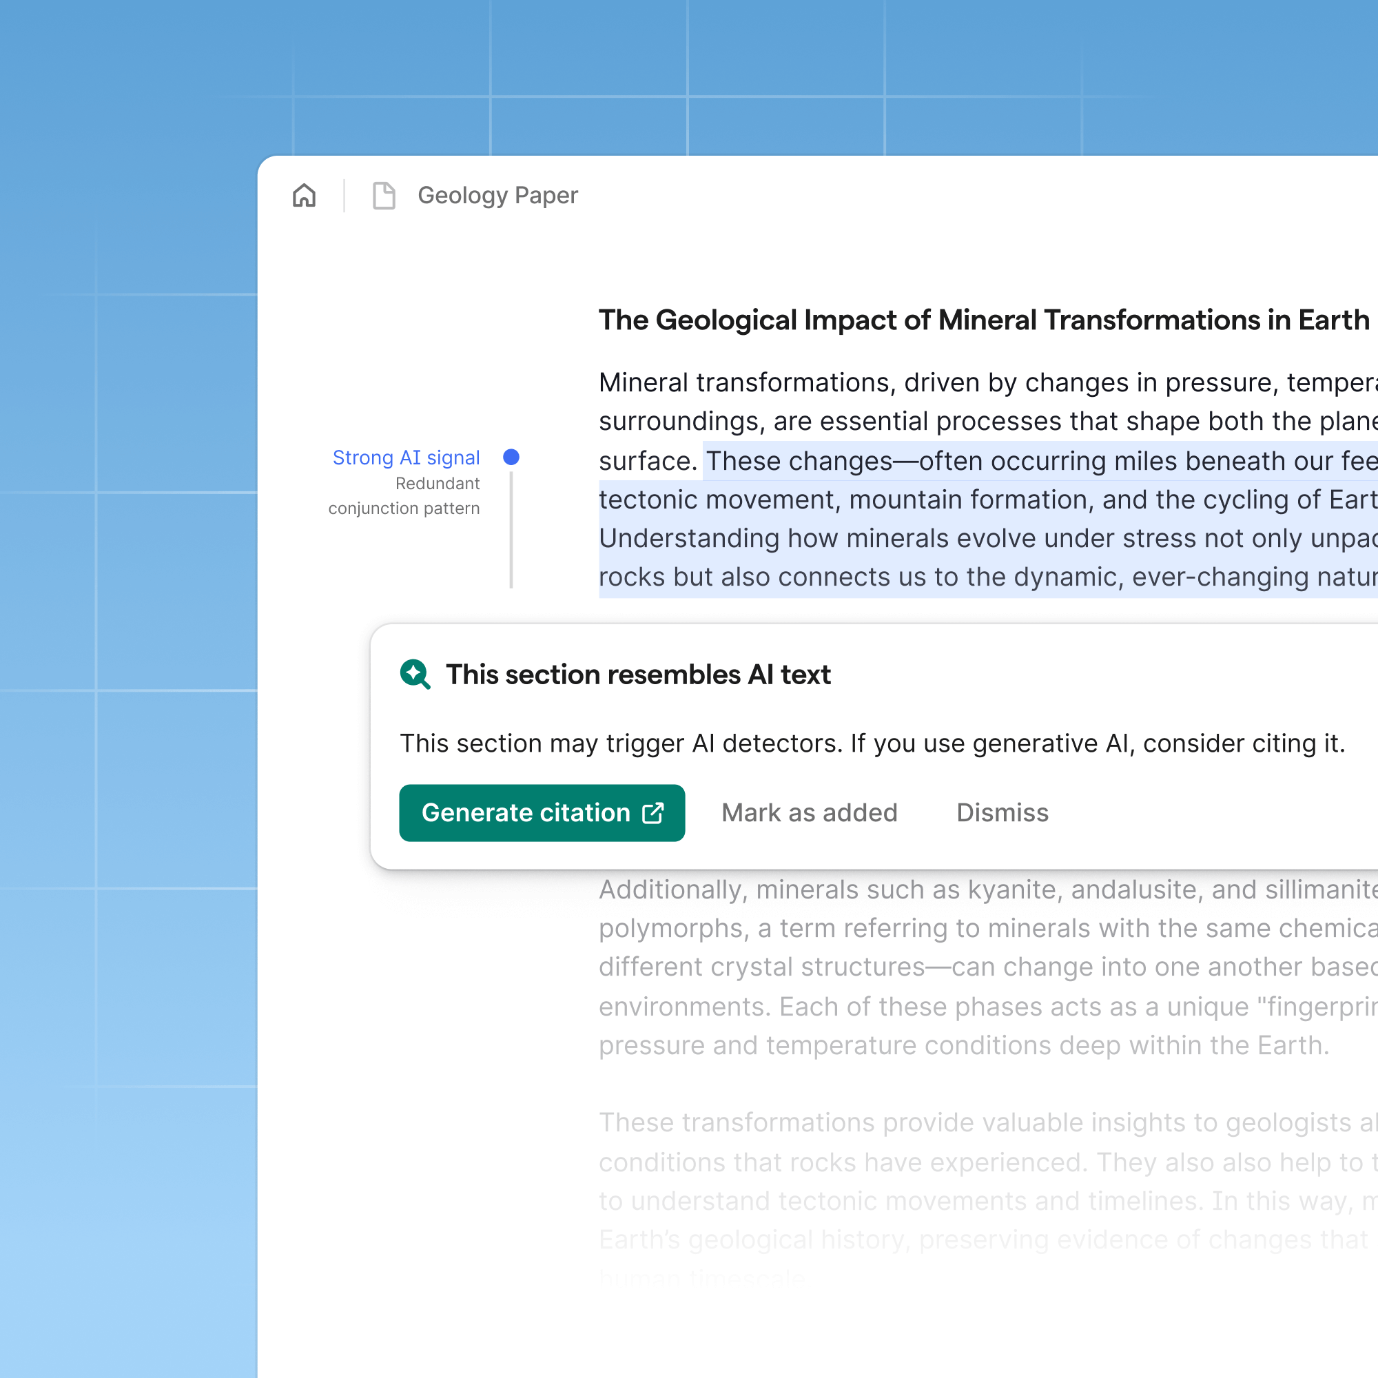
Task: Select Mark as added
Action: click(809, 812)
